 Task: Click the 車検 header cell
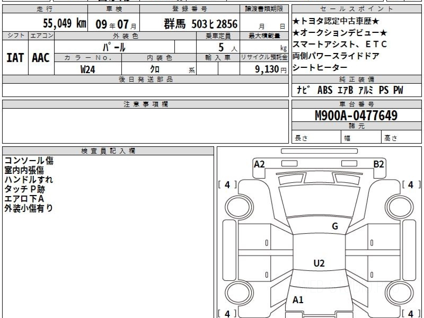(113, 9)
